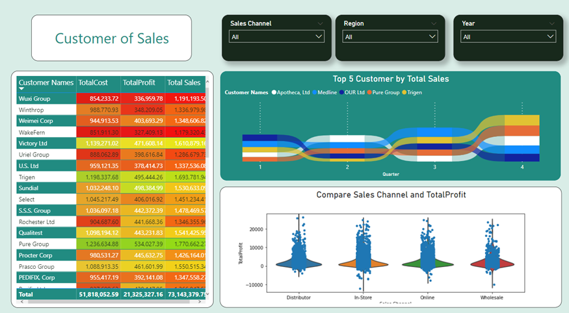Select Trigen in the customer table
Image resolution: width=569 pixels, height=313 pixels.
tap(46, 176)
